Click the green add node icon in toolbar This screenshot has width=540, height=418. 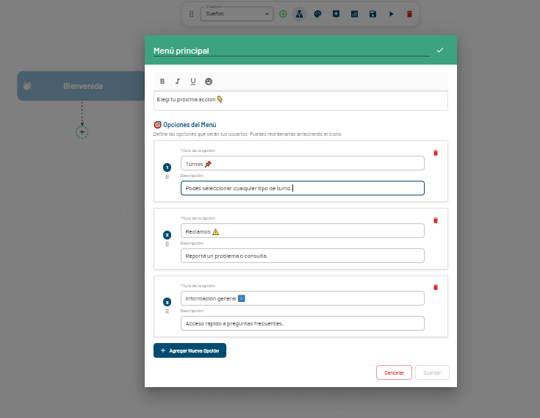283,14
